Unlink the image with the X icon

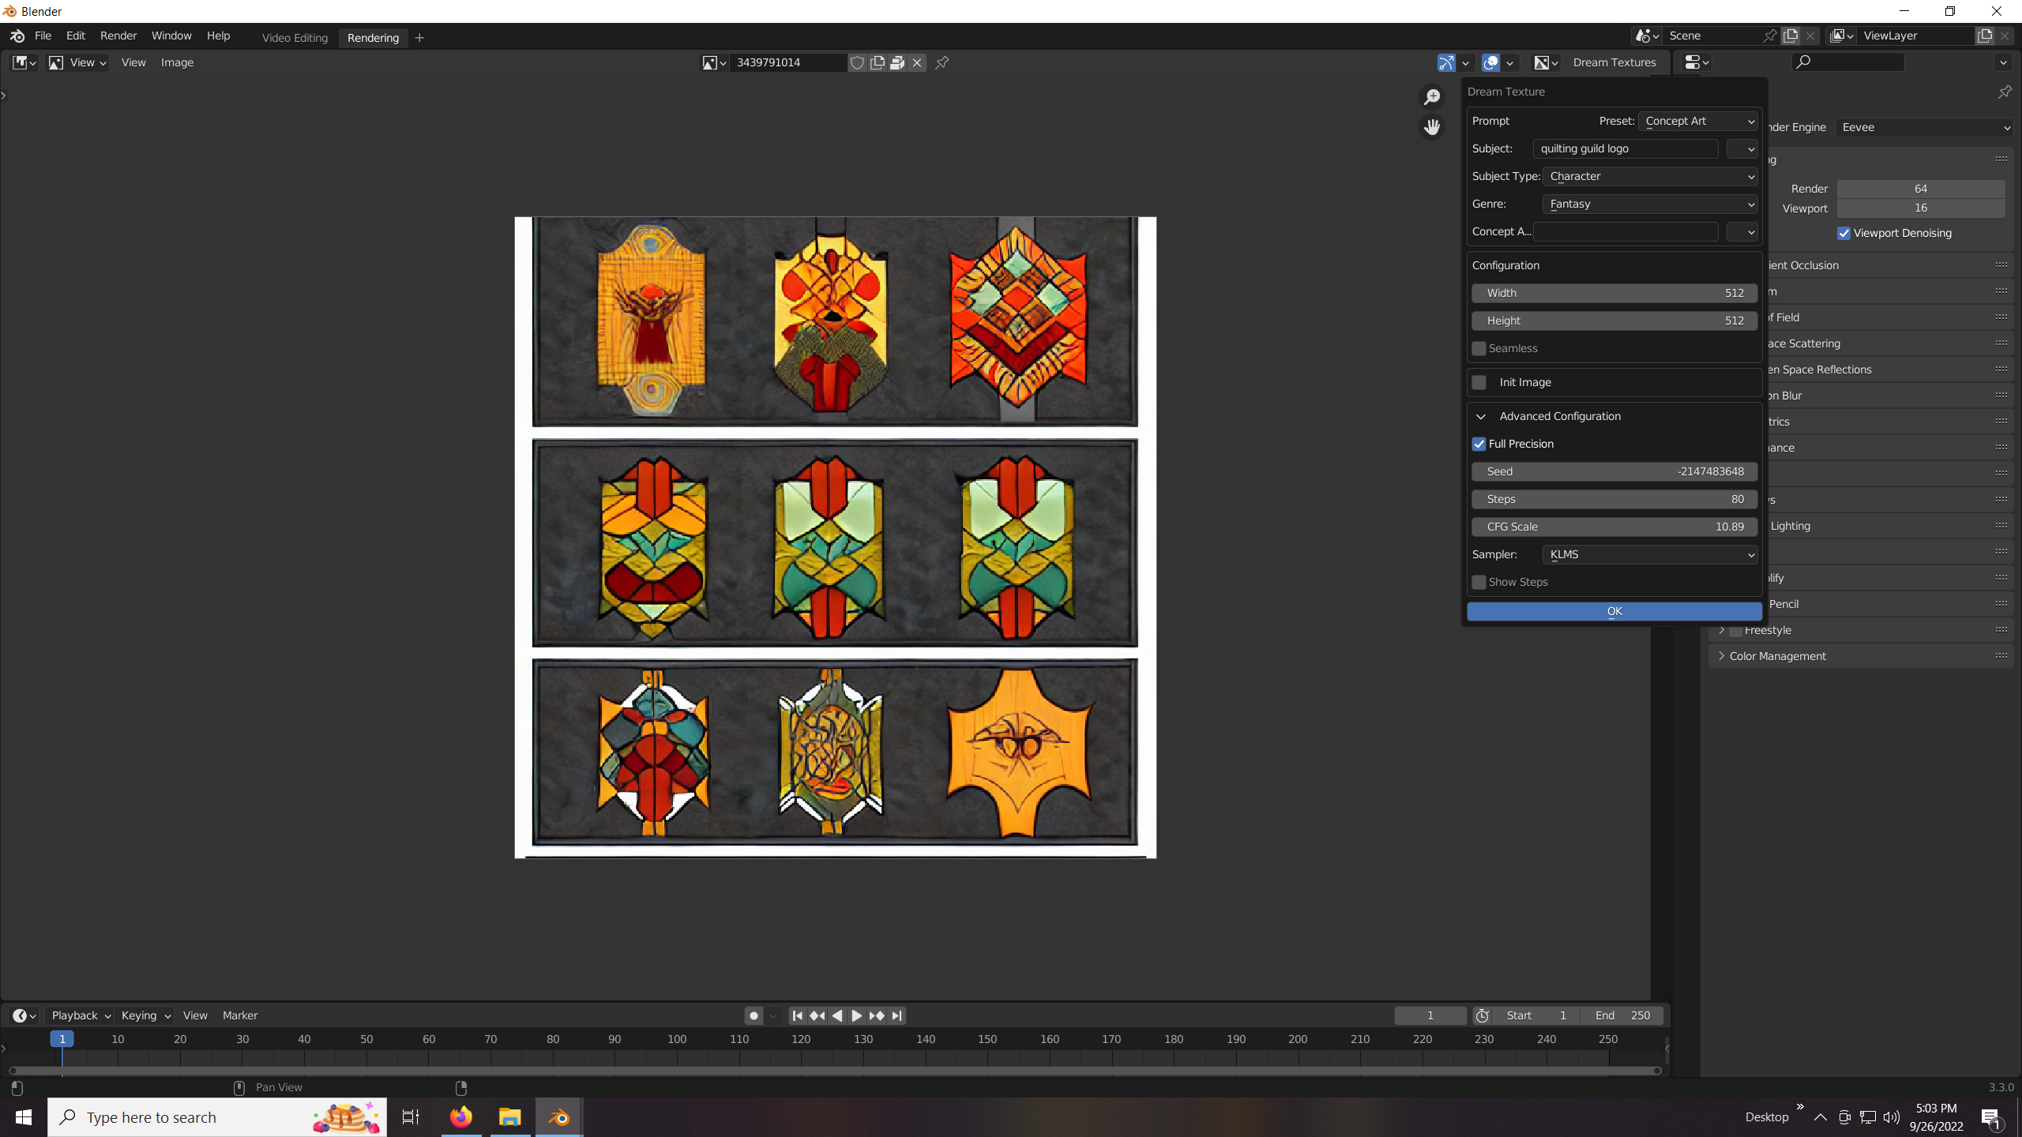917,62
